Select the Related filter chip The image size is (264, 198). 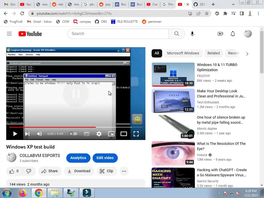(x=213, y=53)
